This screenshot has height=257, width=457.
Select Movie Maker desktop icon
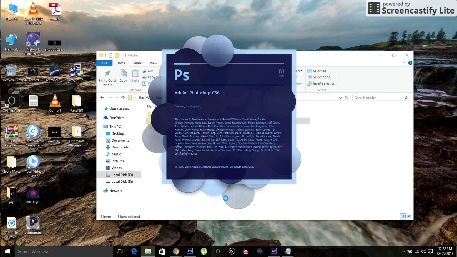point(11,165)
